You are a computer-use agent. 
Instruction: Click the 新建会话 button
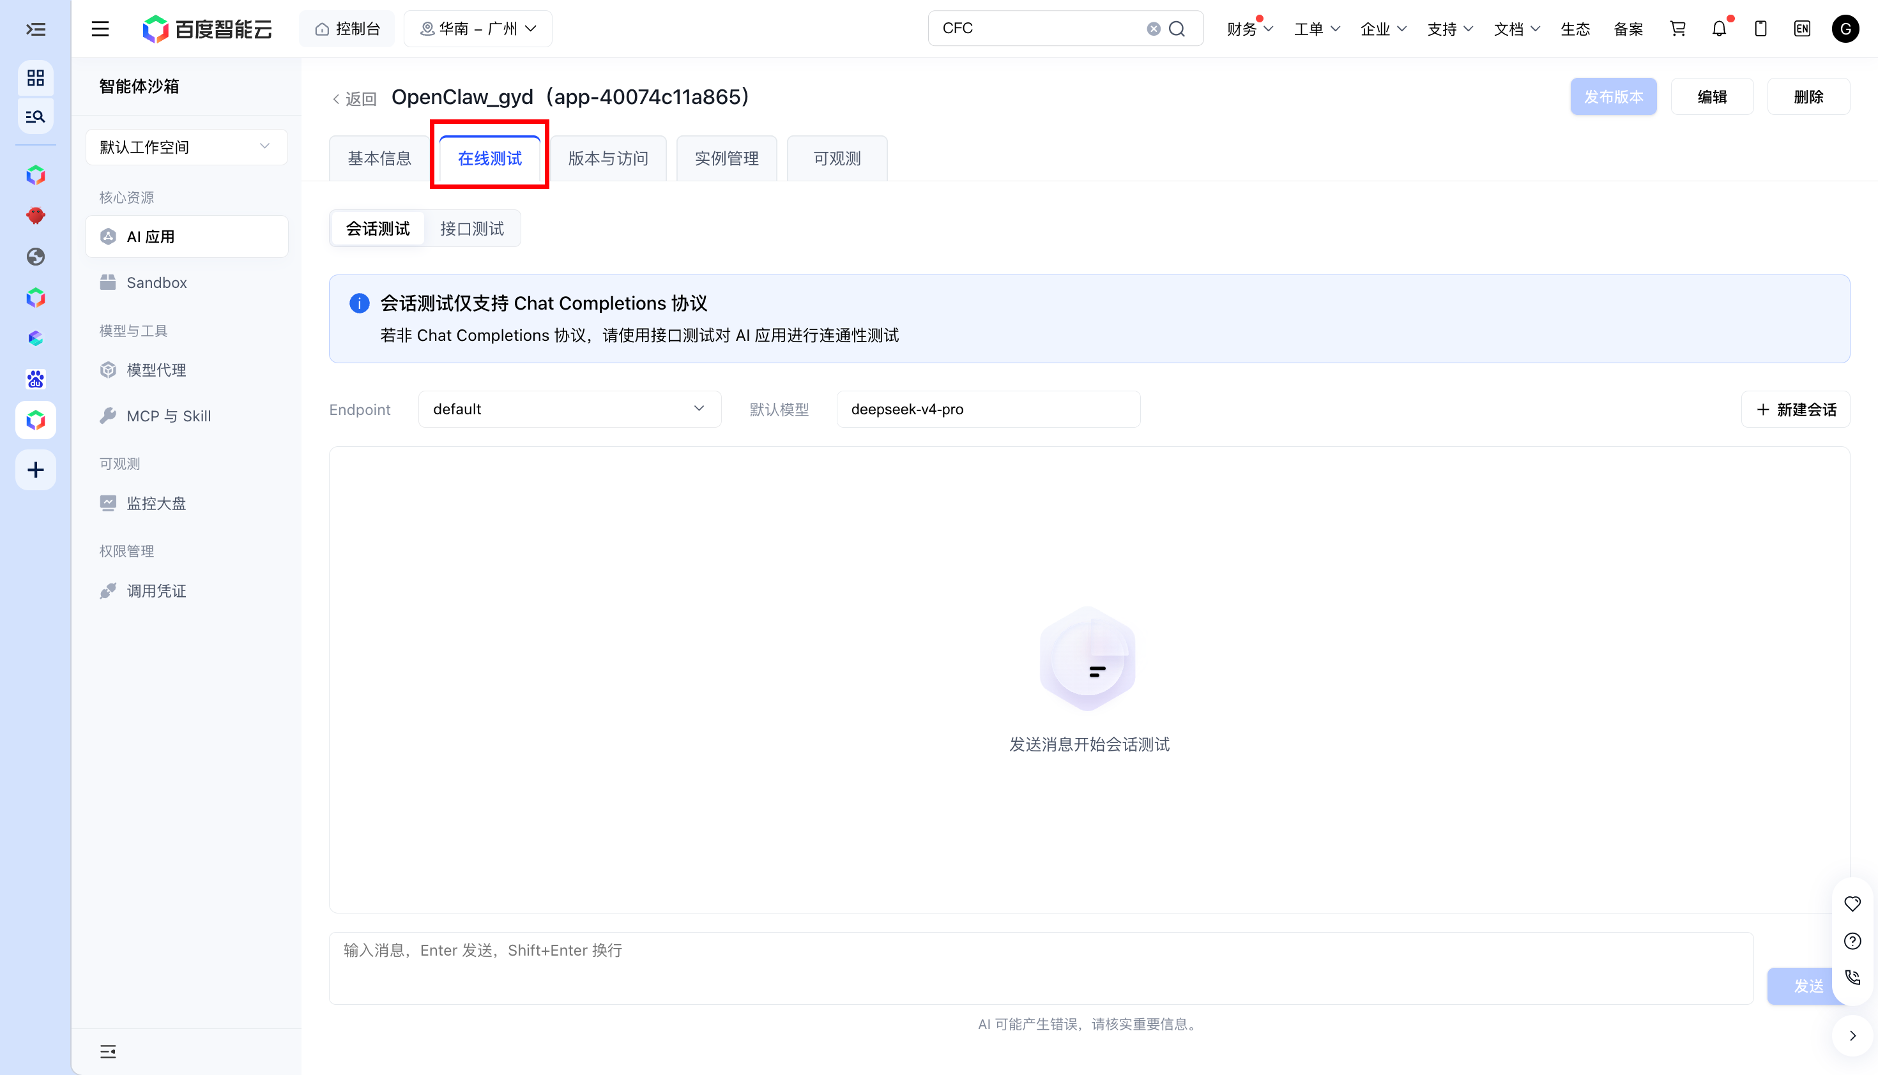[1795, 409]
